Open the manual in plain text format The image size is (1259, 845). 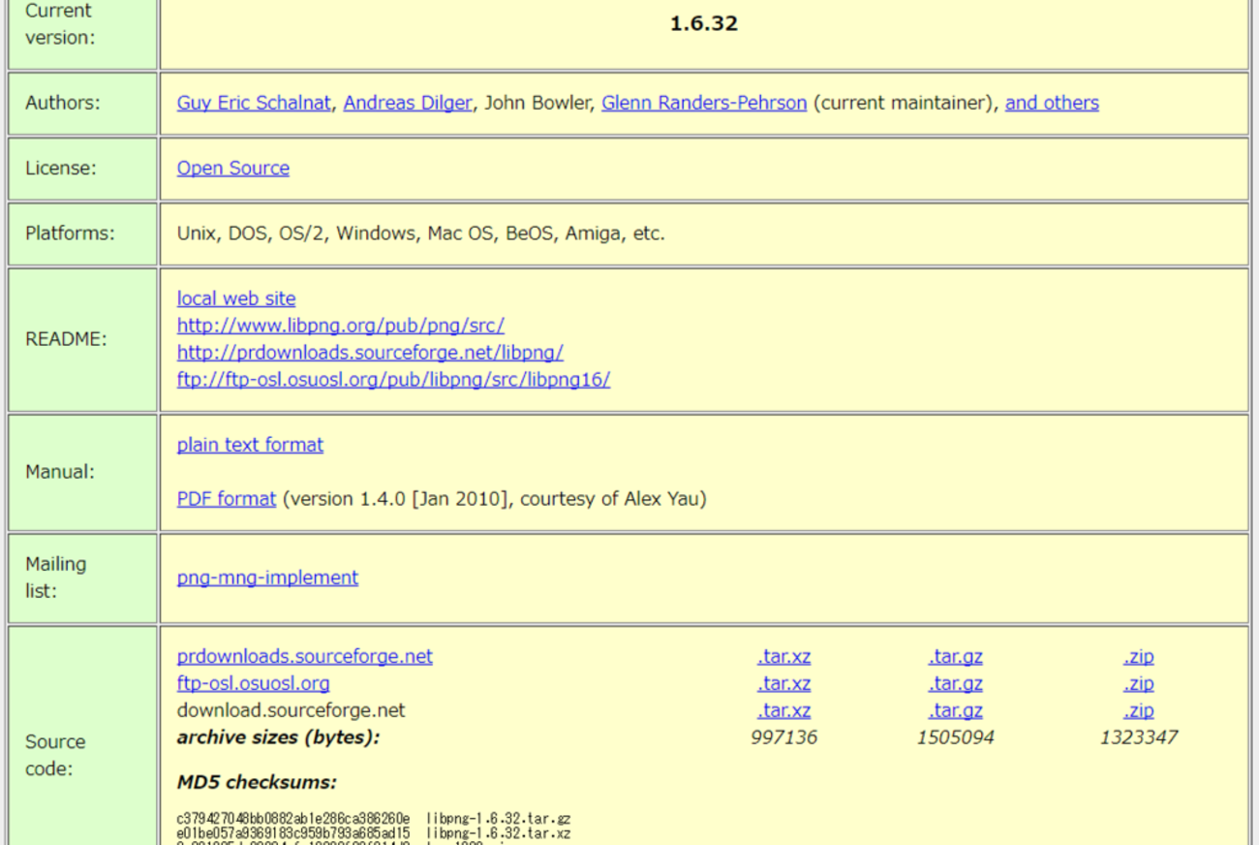[250, 445]
